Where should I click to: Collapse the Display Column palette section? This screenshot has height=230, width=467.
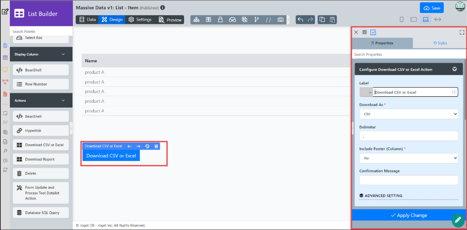63,54
